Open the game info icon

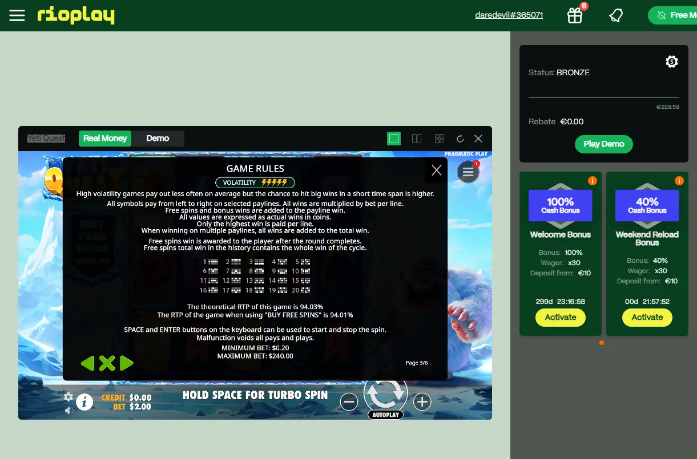[x=84, y=402]
